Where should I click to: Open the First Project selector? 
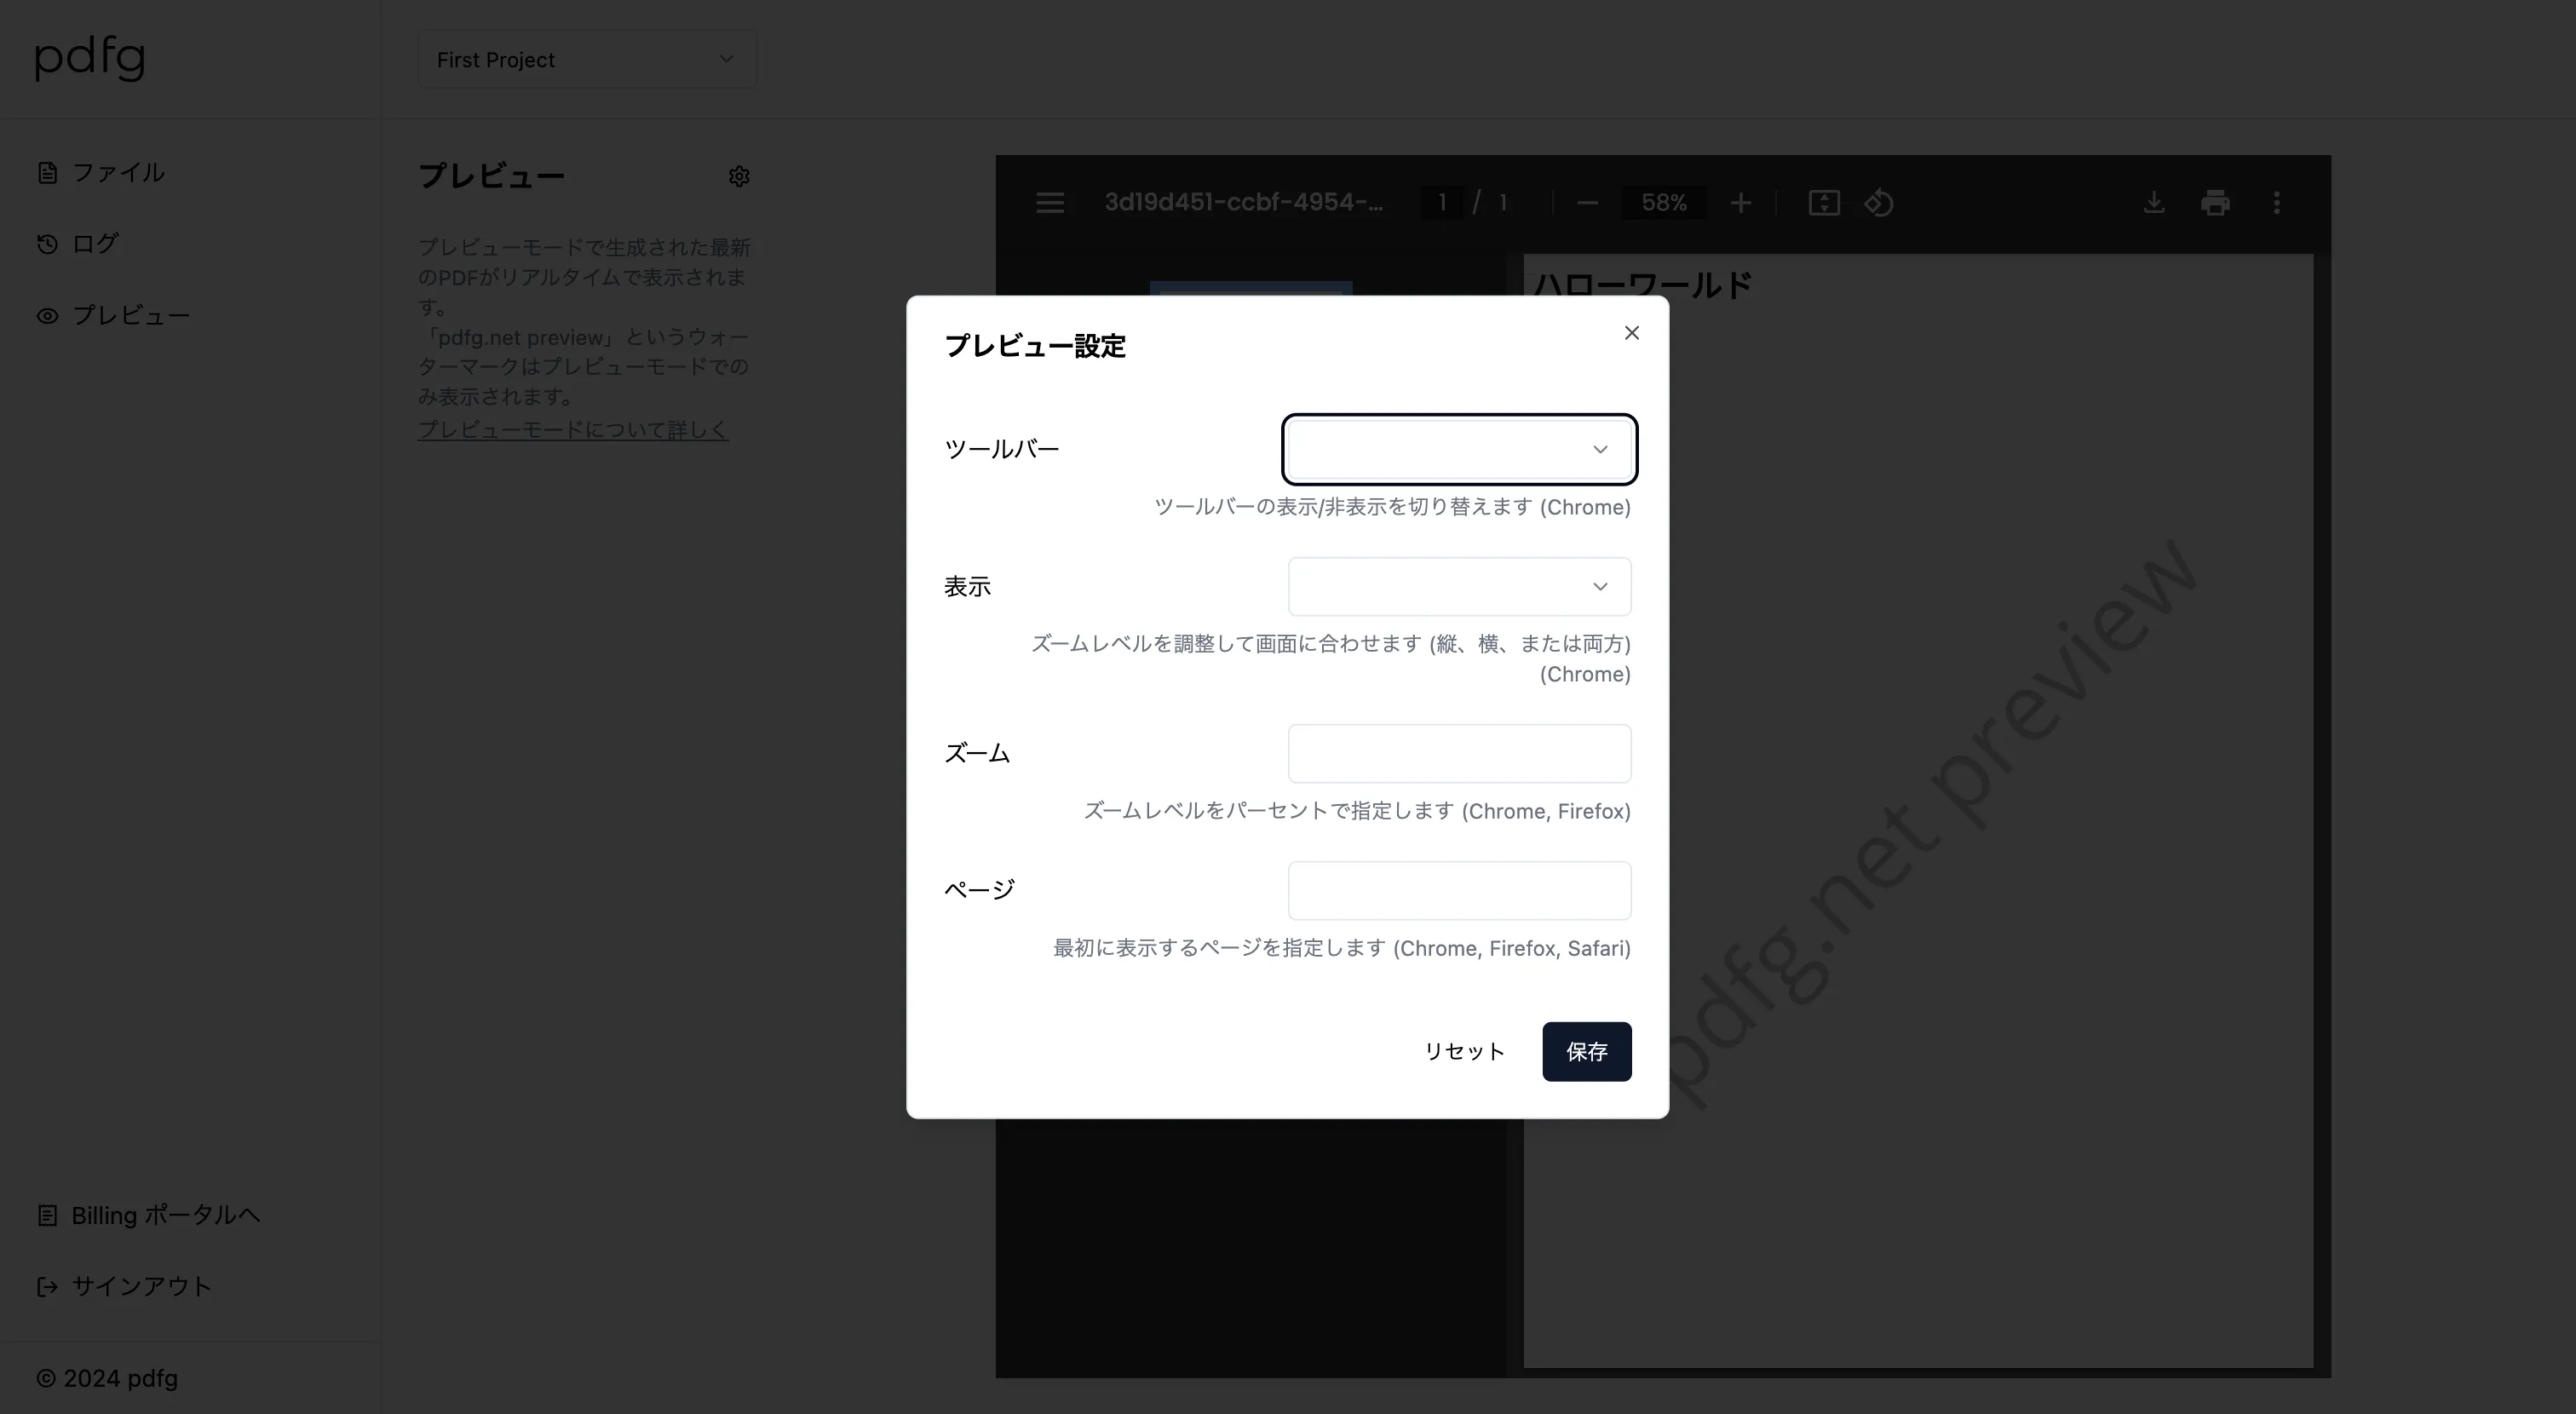(587, 59)
